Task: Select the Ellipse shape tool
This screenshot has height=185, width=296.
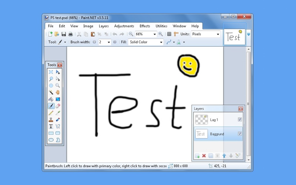Action: pyautogui.click(x=51, y=140)
